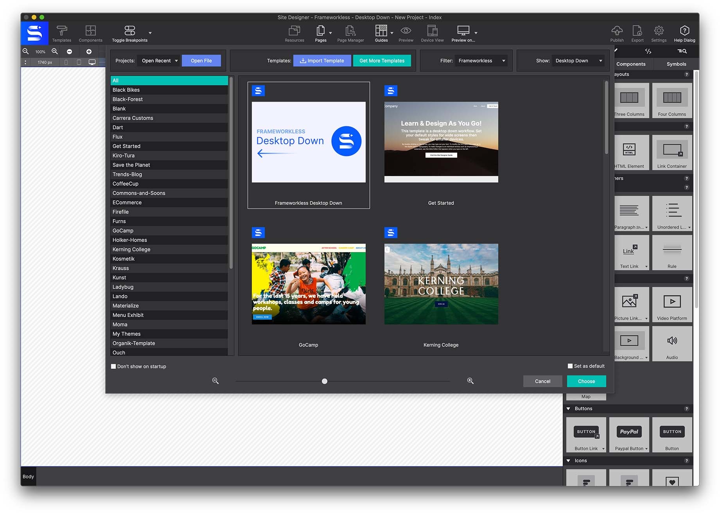Collapse the Icons section
Image resolution: width=720 pixels, height=513 pixels.
click(569, 461)
